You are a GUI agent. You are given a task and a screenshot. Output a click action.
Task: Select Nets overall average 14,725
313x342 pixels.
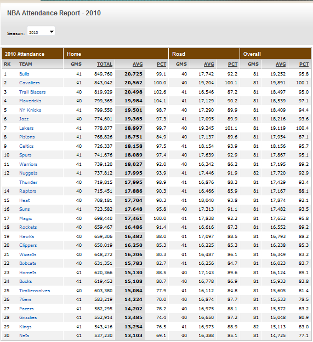pos(278,335)
